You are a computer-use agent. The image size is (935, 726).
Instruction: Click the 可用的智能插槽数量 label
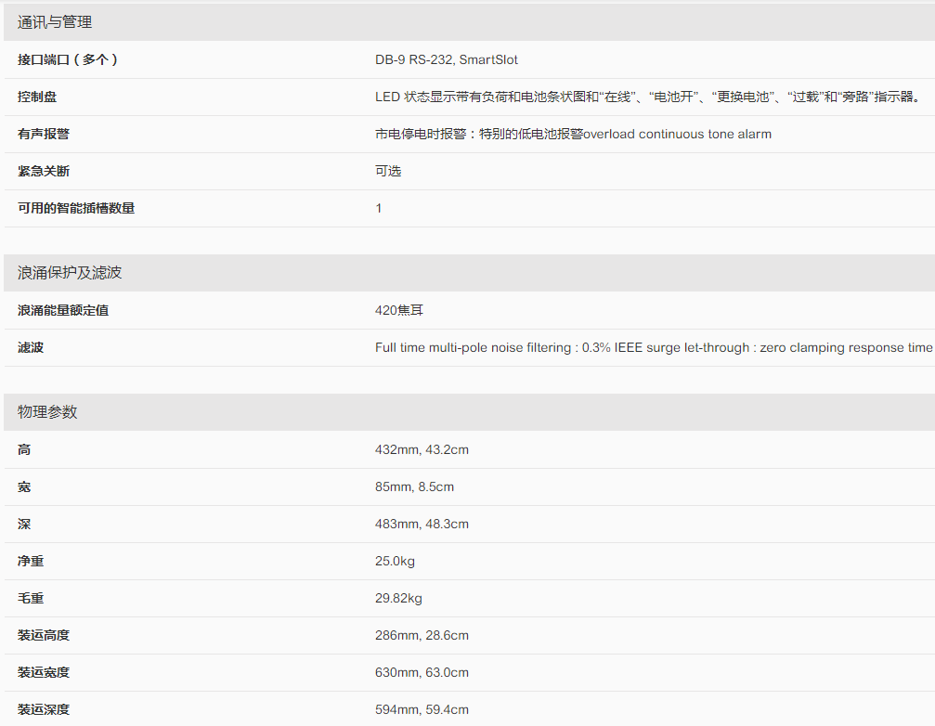(76, 208)
